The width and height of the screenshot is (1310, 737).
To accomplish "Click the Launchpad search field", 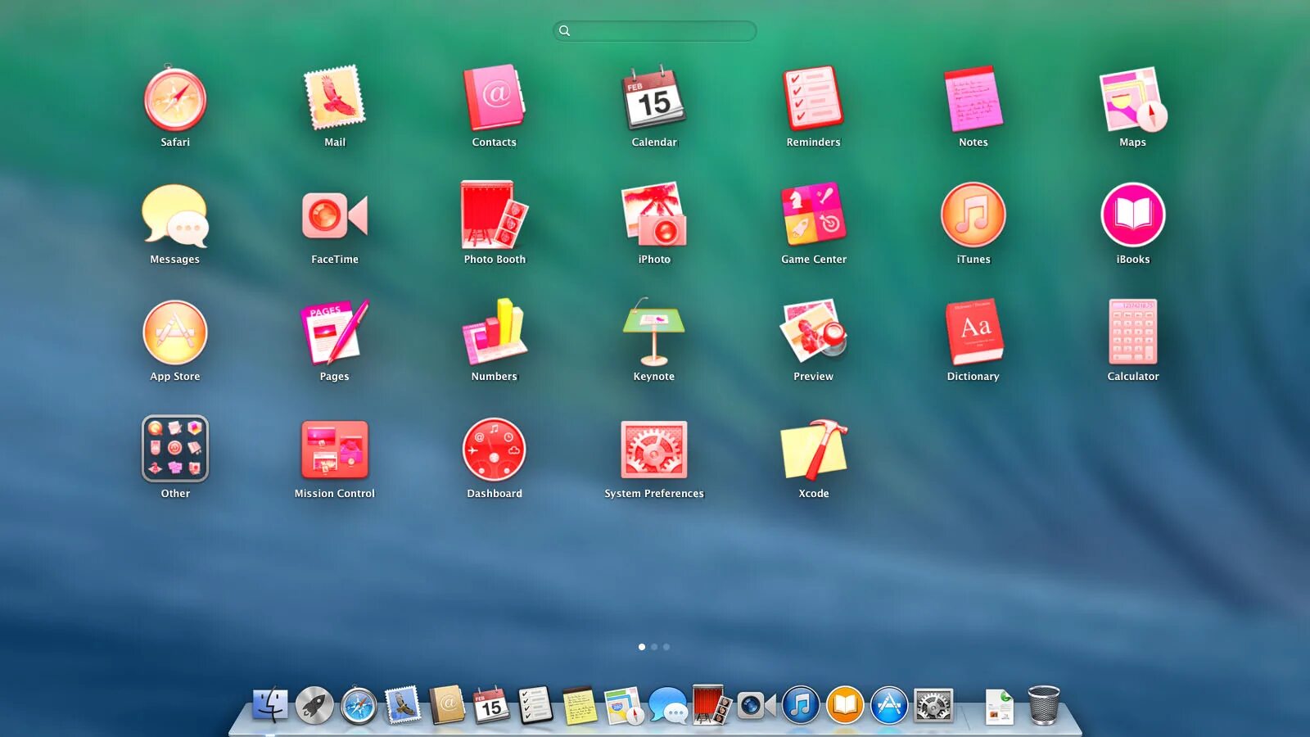I will (654, 31).
